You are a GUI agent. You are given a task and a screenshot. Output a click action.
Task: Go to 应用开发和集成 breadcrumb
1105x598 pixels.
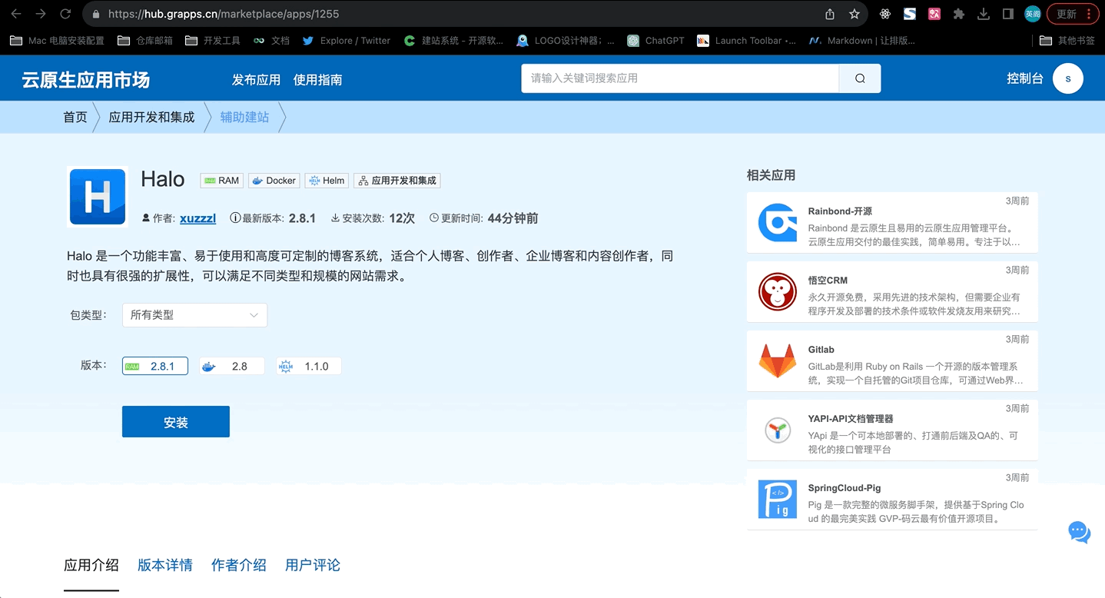tap(151, 118)
